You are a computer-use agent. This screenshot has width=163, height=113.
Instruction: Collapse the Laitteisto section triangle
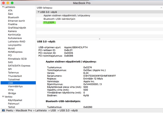pyautogui.click(x=3, y=7)
